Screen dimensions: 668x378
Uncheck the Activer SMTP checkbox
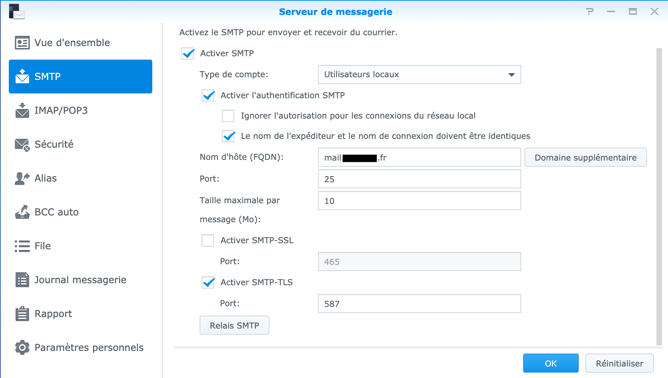click(x=188, y=54)
